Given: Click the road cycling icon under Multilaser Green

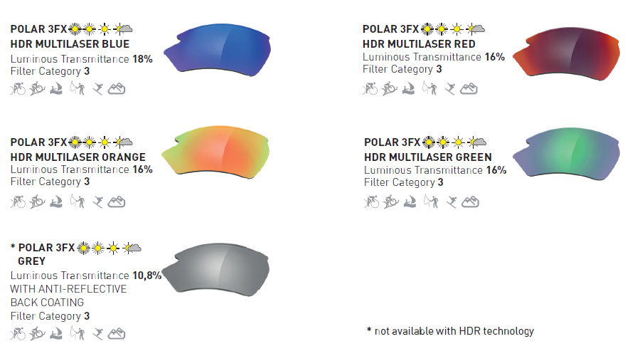Looking at the screenshot, I should [371, 202].
